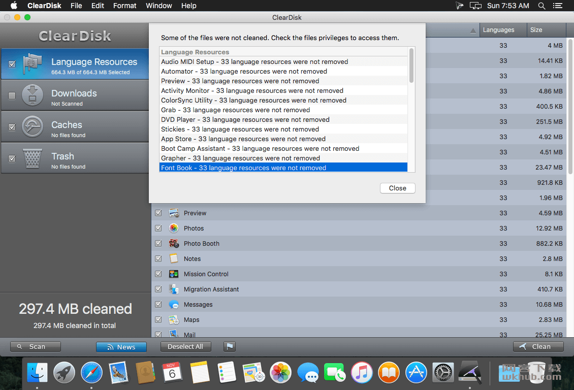Open the ClearDisk menu

pos(44,6)
